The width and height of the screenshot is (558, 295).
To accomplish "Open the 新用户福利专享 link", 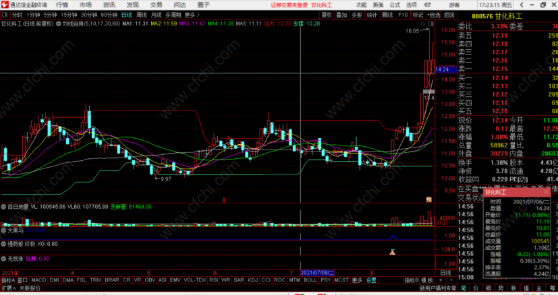I will coord(438,288).
